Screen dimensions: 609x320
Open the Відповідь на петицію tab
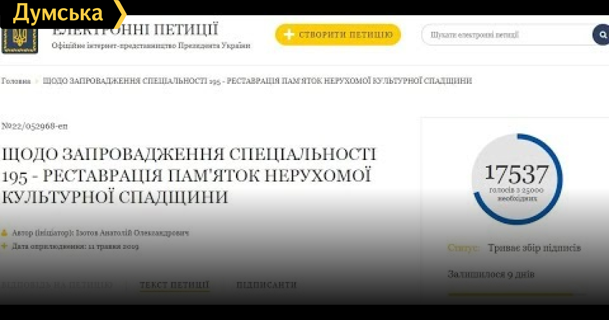point(57,285)
